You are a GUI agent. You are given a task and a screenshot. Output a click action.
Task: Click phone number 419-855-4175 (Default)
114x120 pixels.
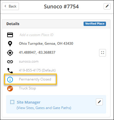37,70
